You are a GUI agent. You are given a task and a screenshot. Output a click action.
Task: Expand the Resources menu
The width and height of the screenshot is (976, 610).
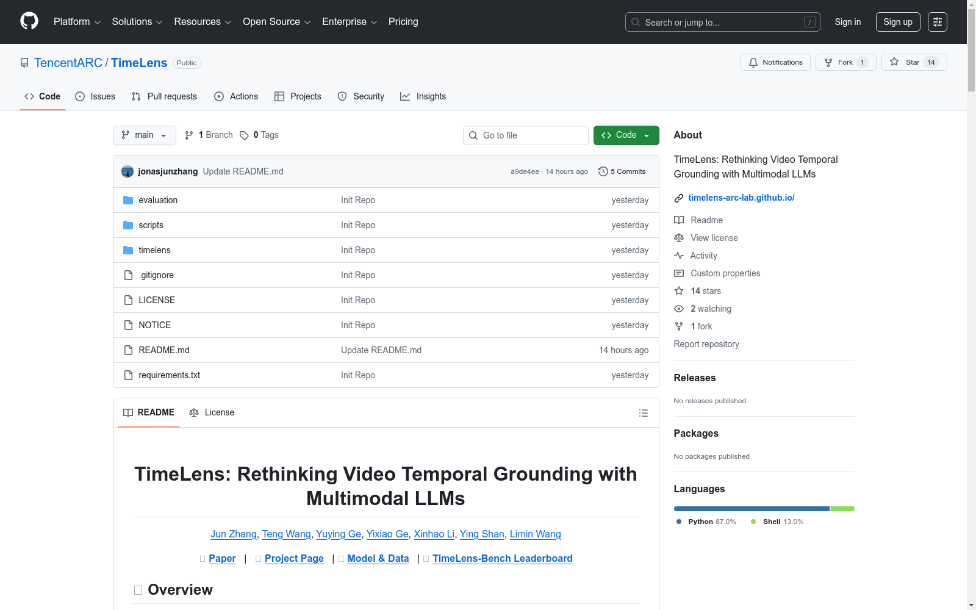click(203, 22)
